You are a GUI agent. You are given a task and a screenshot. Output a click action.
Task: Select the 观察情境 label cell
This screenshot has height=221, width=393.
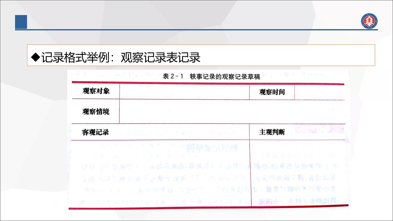point(95,111)
